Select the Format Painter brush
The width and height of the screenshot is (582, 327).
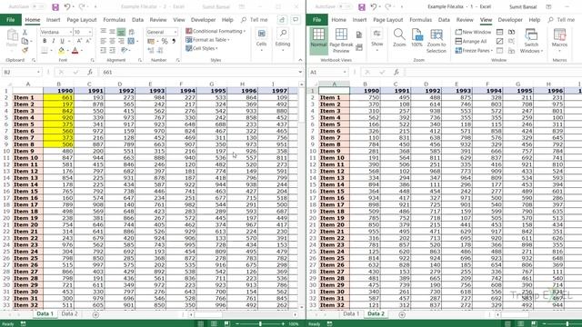25,50
